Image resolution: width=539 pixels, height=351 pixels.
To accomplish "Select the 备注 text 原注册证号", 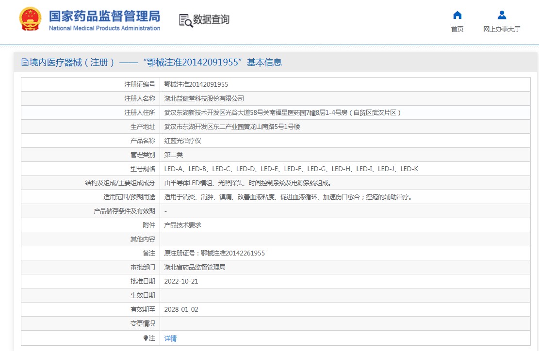I will point(214,253).
